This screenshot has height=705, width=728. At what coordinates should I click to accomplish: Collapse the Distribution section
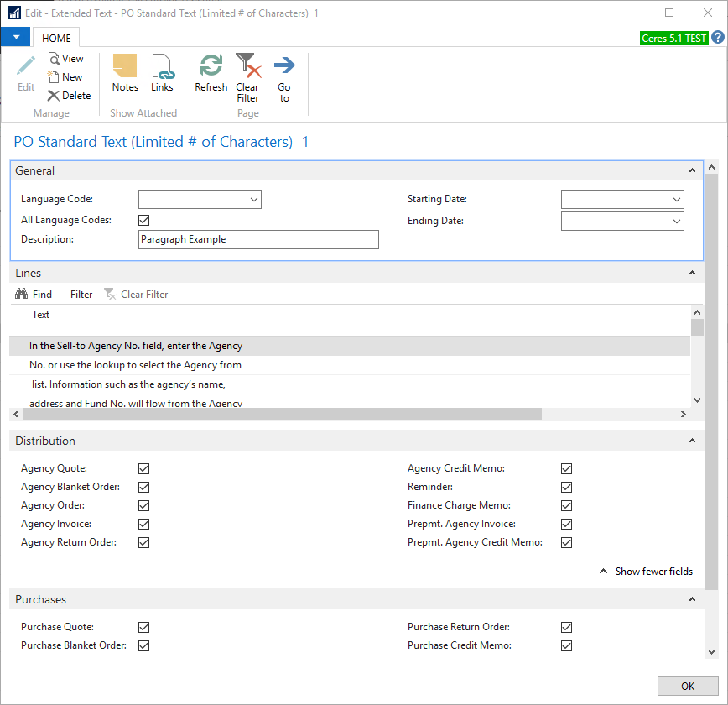click(692, 441)
